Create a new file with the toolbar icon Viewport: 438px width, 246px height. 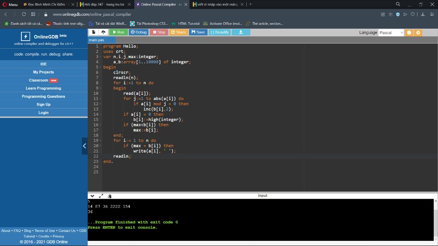pyautogui.click(x=94, y=32)
